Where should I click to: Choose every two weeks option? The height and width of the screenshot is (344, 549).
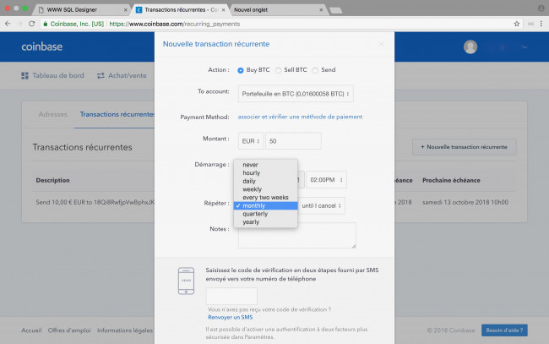(265, 198)
